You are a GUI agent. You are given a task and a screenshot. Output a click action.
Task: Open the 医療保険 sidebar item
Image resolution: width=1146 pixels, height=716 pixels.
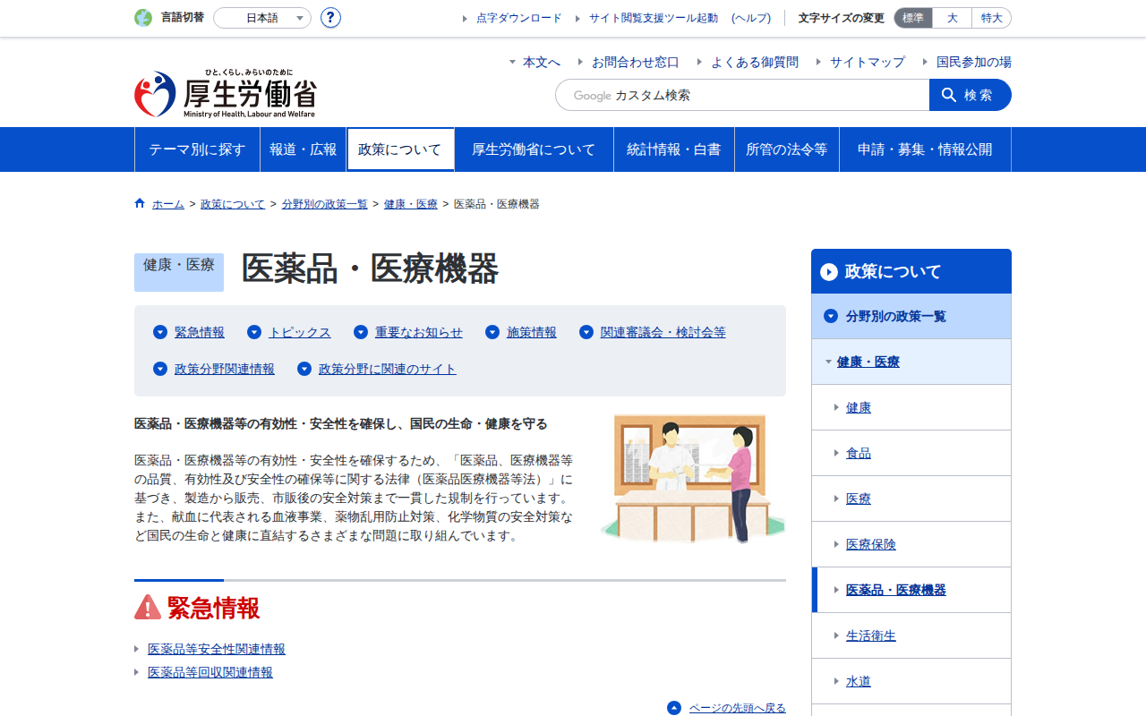click(911, 544)
